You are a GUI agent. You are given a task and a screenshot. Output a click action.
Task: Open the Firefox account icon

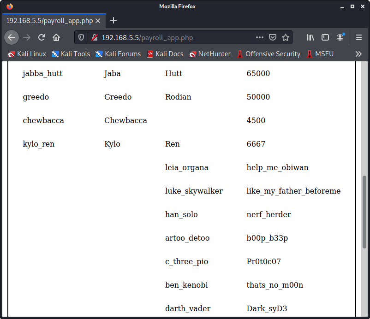pos(340,37)
